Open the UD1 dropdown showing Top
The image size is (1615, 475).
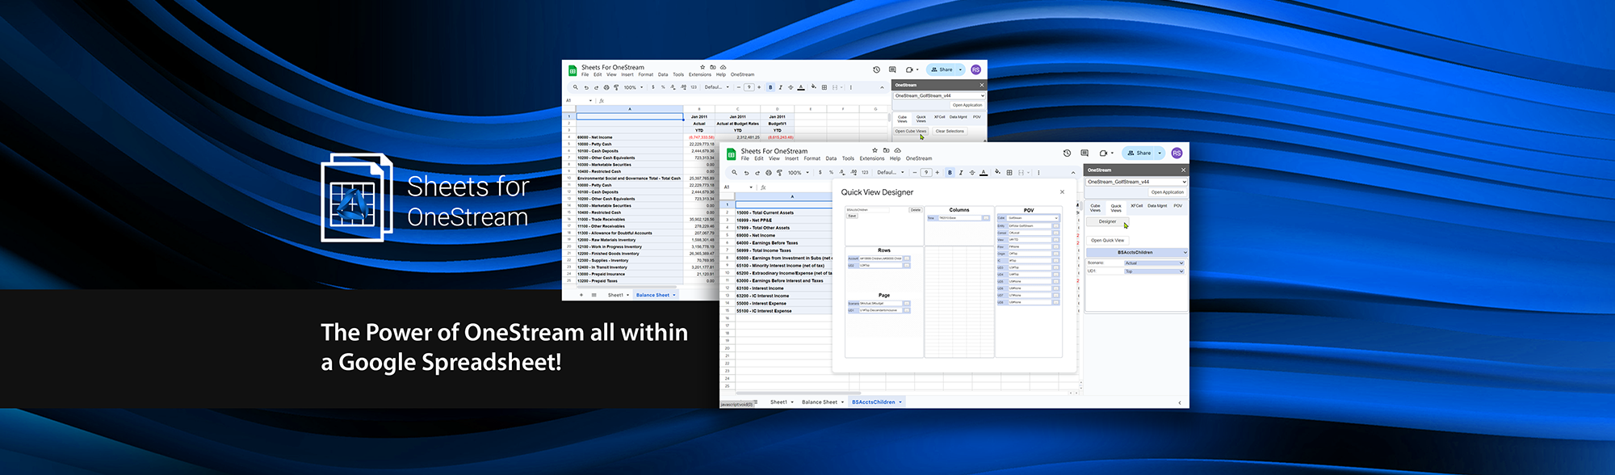1154,271
